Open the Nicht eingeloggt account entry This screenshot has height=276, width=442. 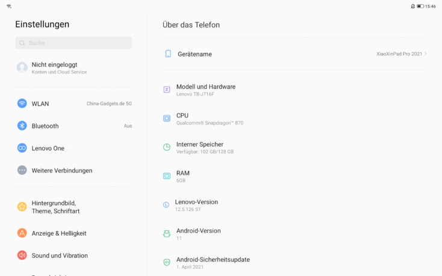pos(73,68)
